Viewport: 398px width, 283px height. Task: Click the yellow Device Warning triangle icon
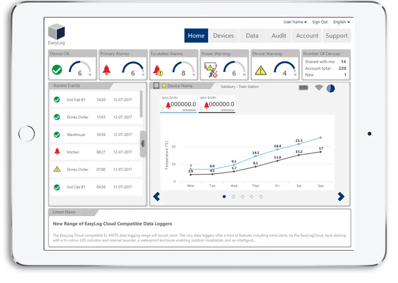coord(260,70)
